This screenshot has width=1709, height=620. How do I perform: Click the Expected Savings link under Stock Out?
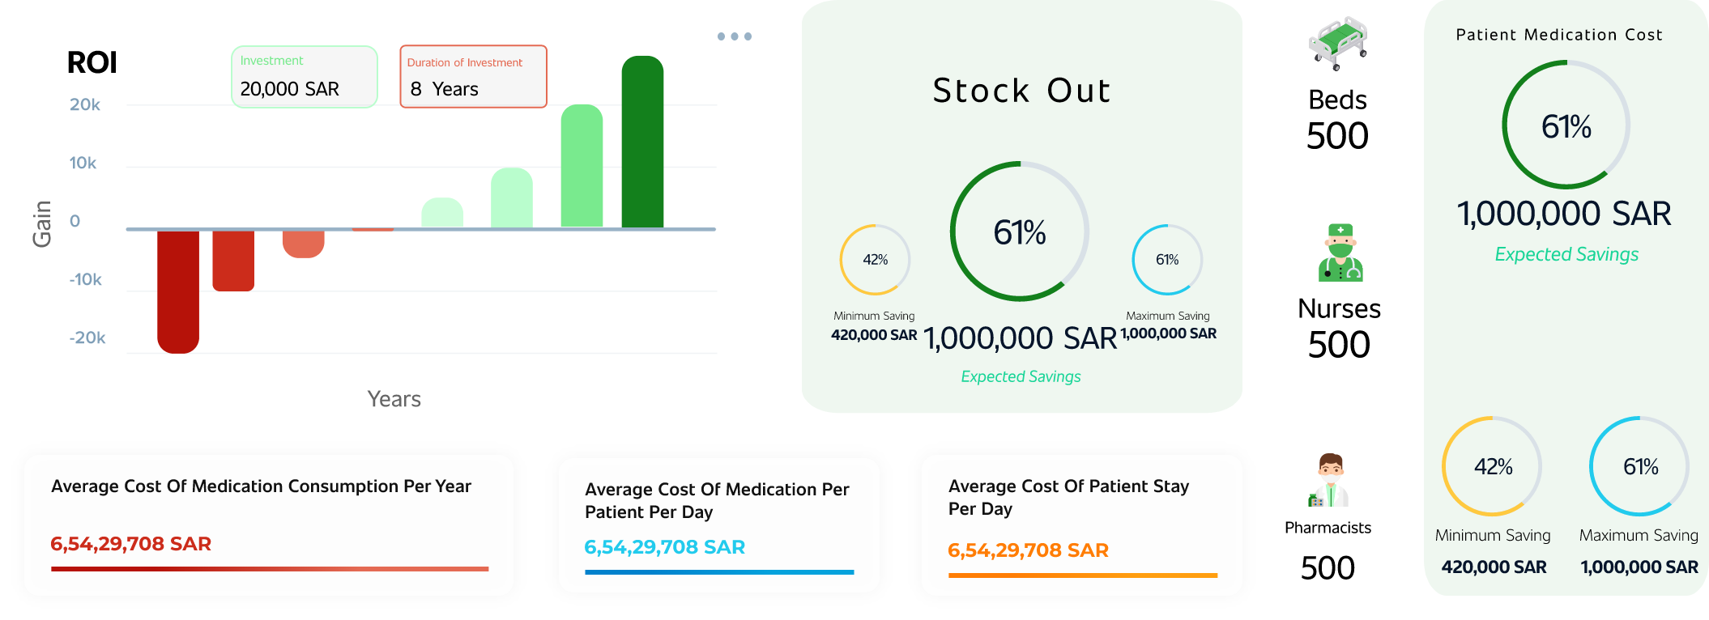click(1021, 376)
